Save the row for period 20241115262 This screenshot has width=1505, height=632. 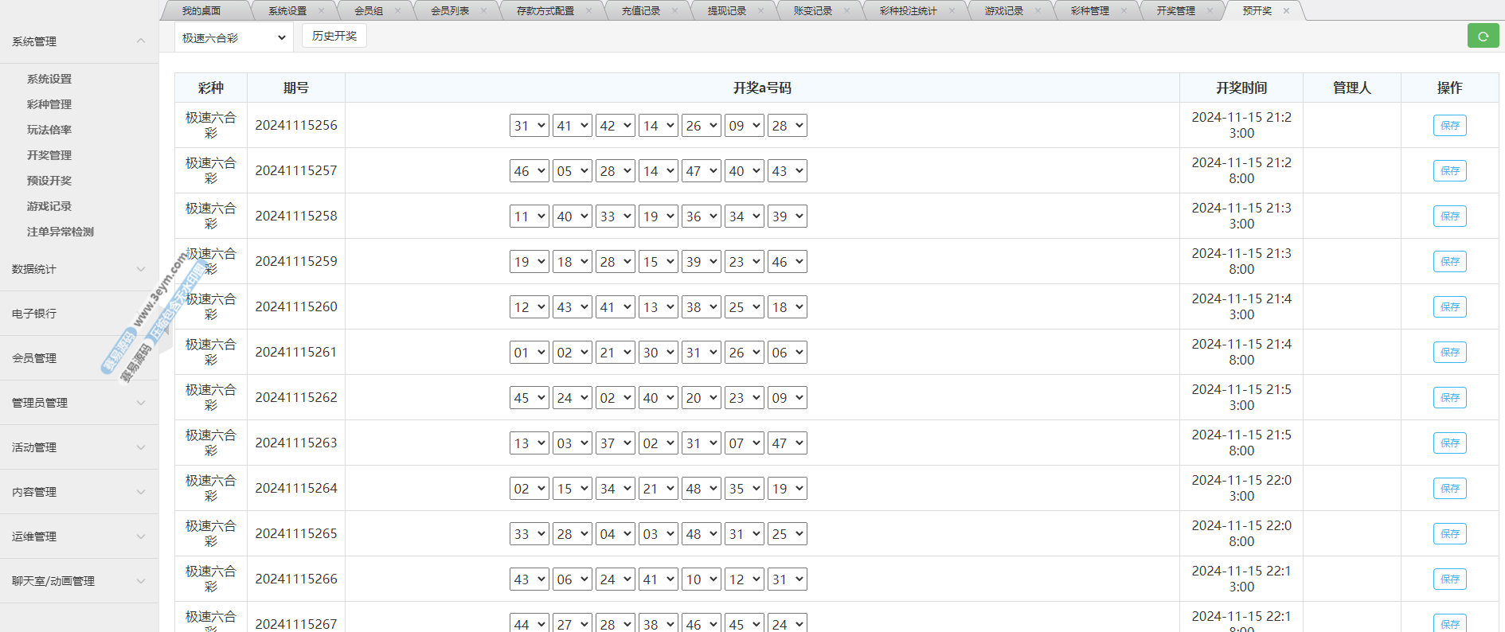click(1449, 398)
